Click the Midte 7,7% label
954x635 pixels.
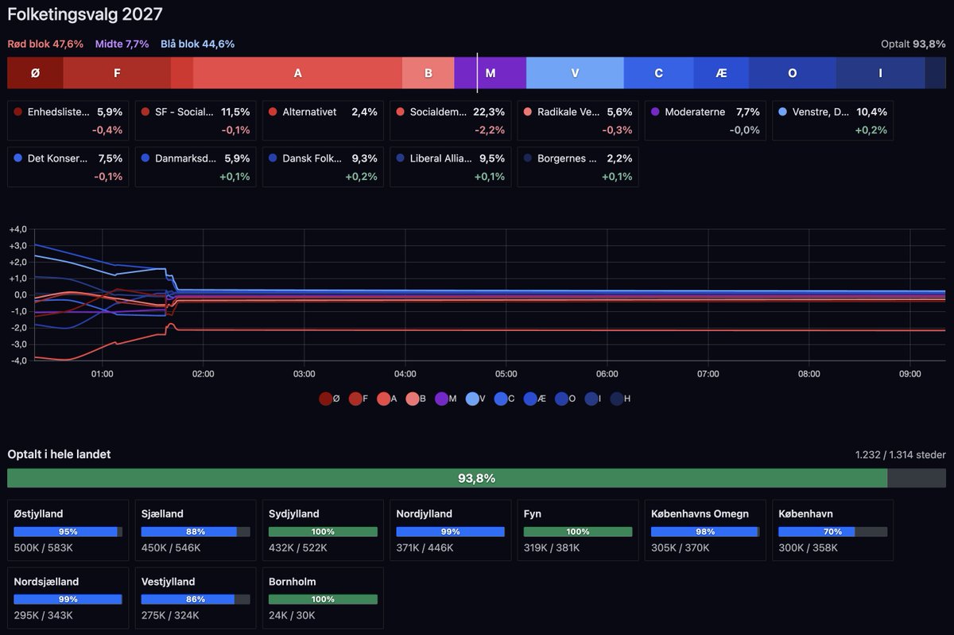(x=122, y=44)
